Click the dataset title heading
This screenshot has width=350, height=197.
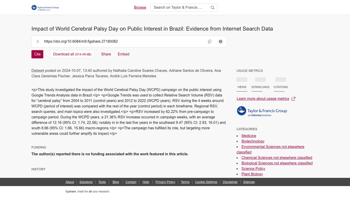pos(152,29)
